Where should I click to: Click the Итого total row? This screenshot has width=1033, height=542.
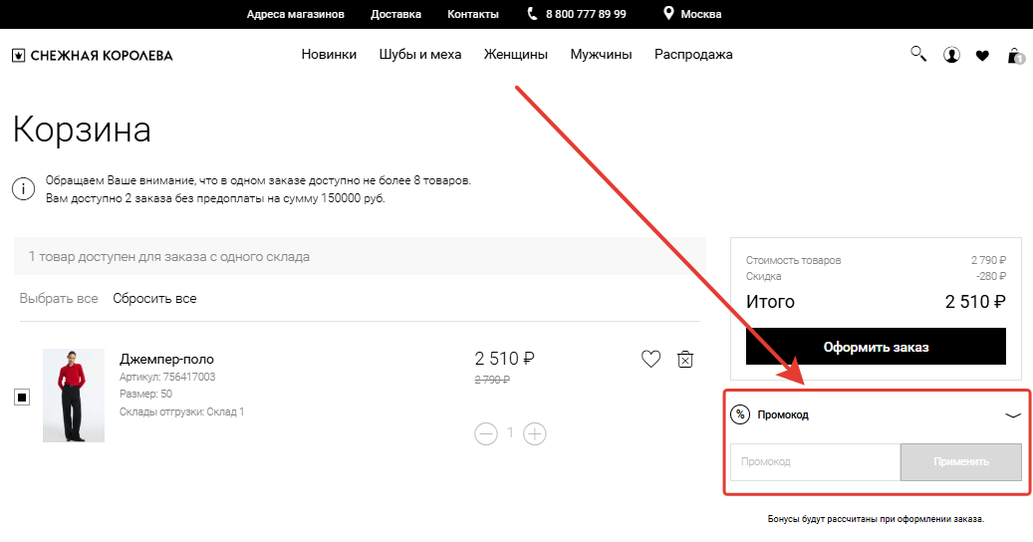click(876, 302)
